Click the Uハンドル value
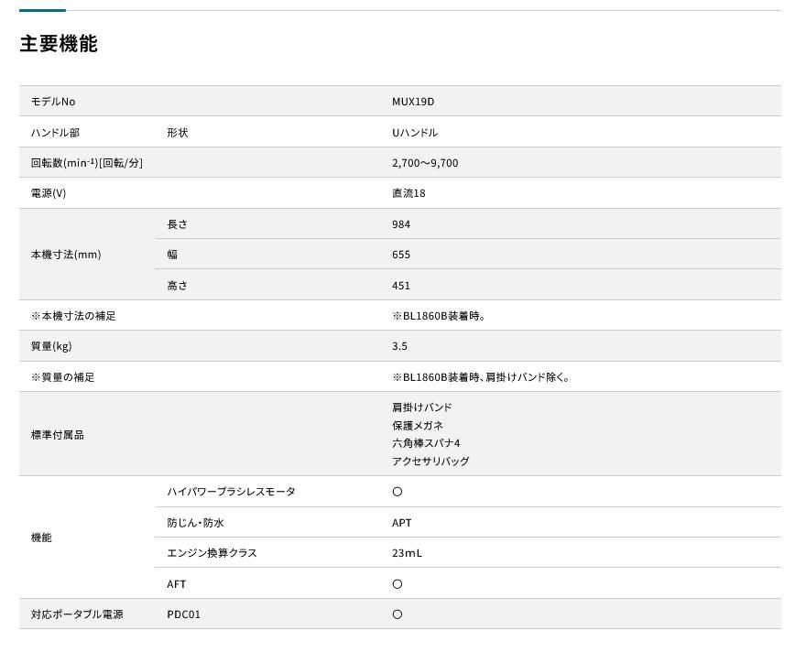This screenshot has height=652, width=795. 415,133
